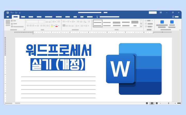This screenshot has width=186, height=115.
Task: Click the second blue square ribbon button
Action: click(x=172, y=22)
